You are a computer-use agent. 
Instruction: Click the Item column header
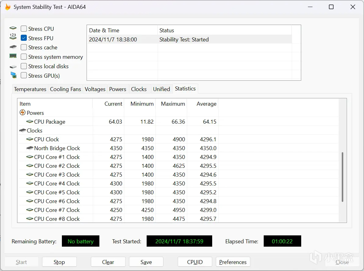click(55, 104)
